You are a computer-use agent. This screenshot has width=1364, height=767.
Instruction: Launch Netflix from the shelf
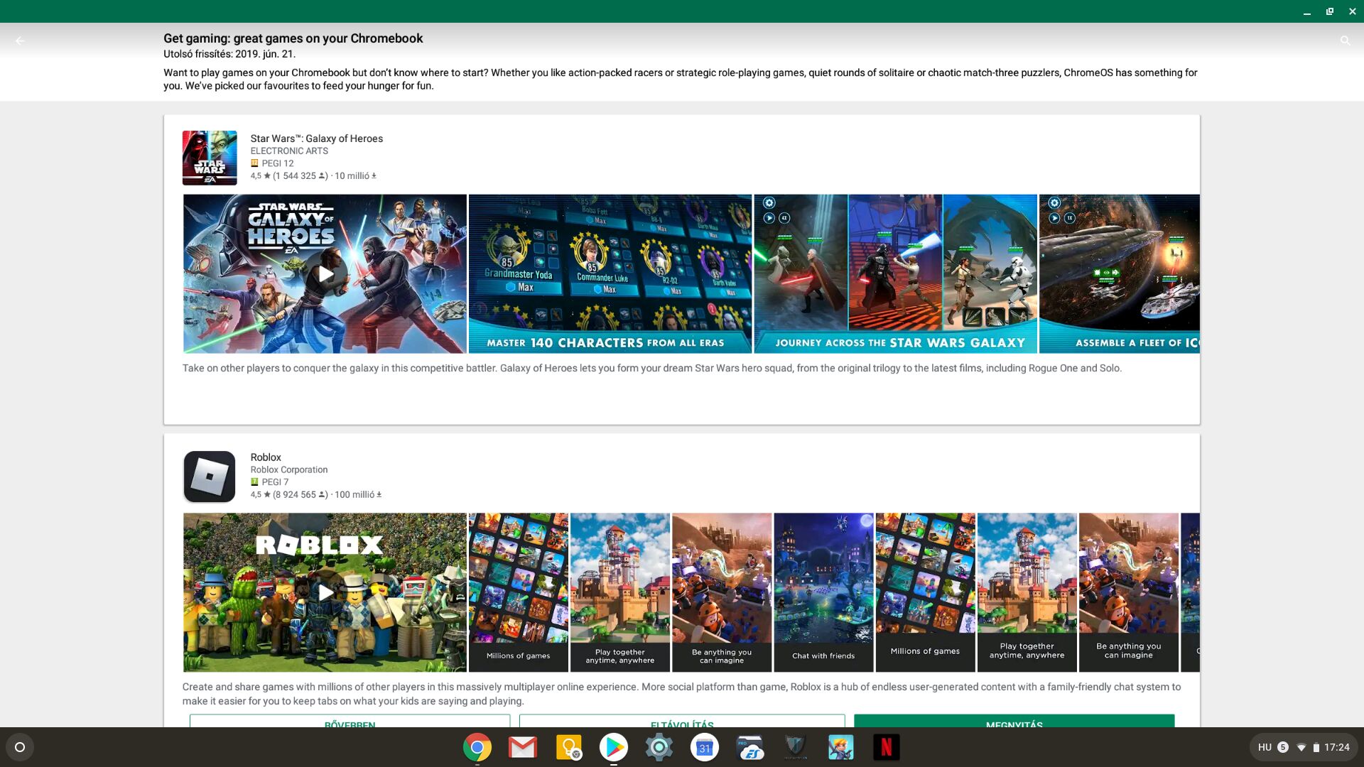pyautogui.click(x=887, y=747)
